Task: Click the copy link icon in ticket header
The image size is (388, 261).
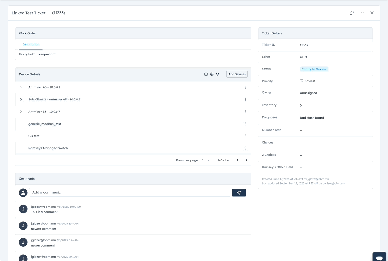Action: 352,13
